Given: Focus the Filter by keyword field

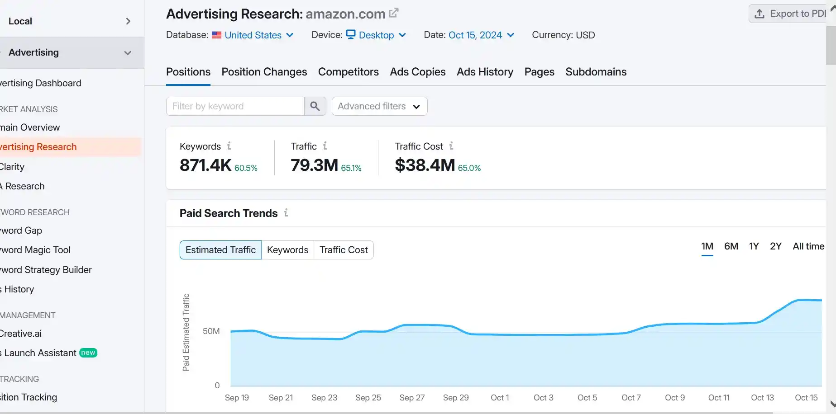Looking at the screenshot, I should point(235,106).
